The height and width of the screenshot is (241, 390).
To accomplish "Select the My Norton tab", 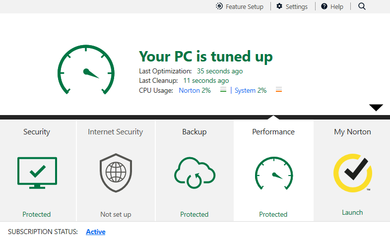I will (x=352, y=171).
